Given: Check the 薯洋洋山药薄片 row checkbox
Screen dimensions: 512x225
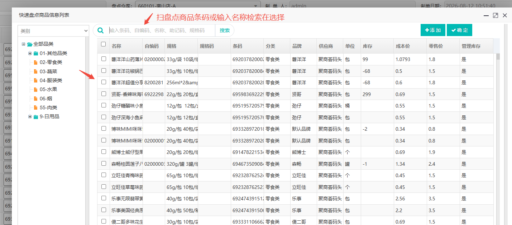Looking at the screenshot, I should click(104, 59).
